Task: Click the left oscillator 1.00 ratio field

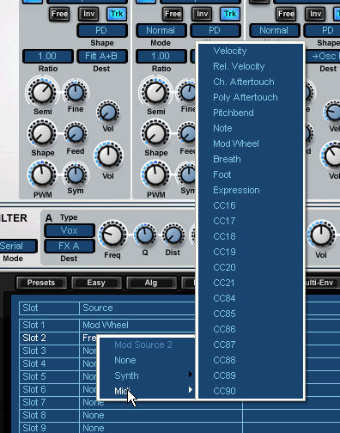Action: coord(48,56)
